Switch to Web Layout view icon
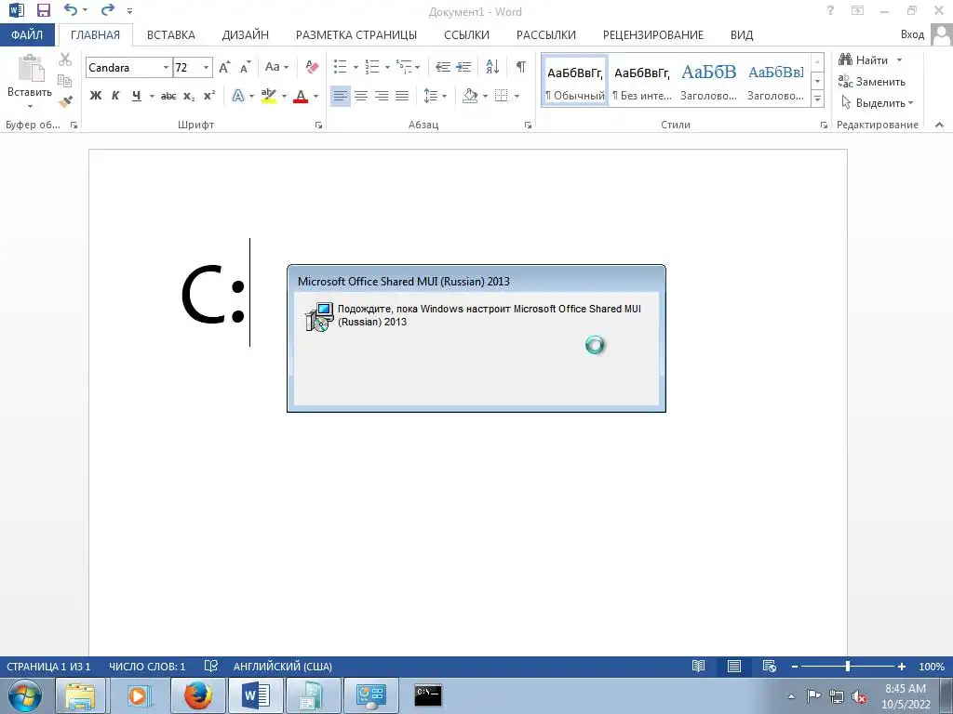Viewport: 953px width, 714px height. pyautogui.click(x=769, y=667)
